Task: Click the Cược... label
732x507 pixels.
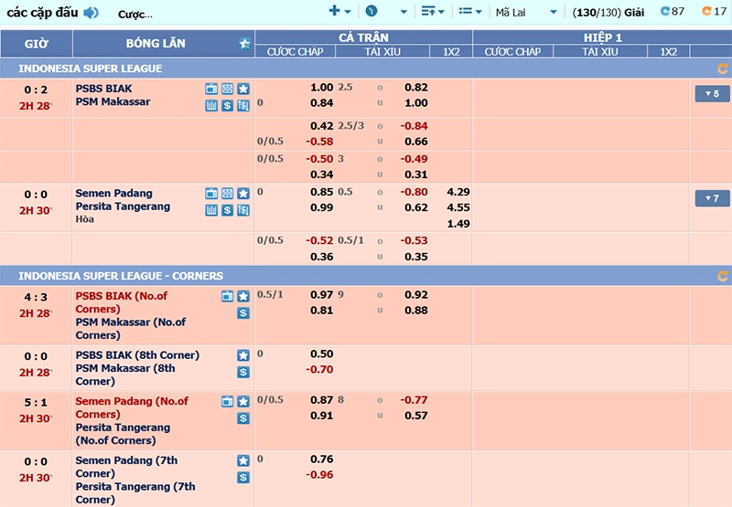Action: point(135,15)
